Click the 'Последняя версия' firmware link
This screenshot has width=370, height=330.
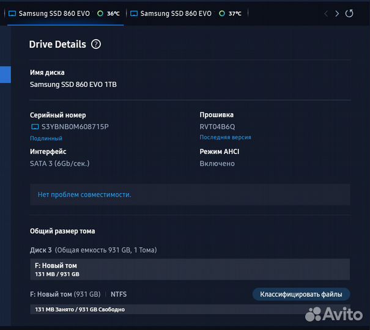pyautogui.click(x=225, y=137)
